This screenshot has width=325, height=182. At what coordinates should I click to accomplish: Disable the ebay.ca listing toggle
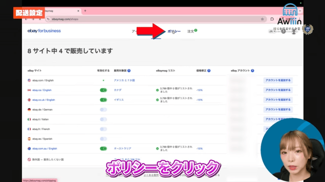(x=103, y=90)
